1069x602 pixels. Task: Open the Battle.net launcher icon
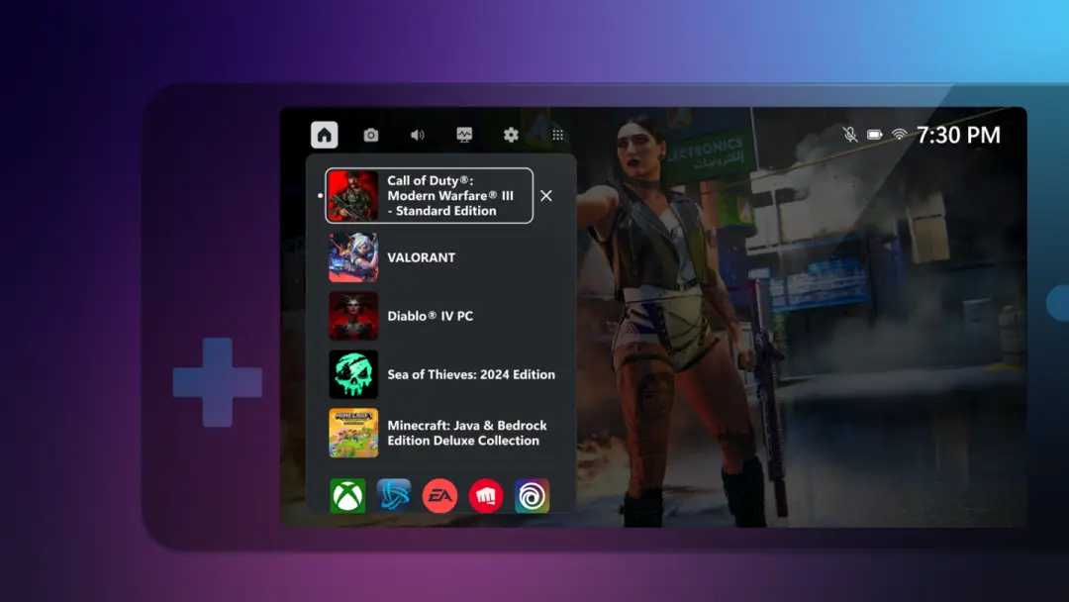click(394, 496)
